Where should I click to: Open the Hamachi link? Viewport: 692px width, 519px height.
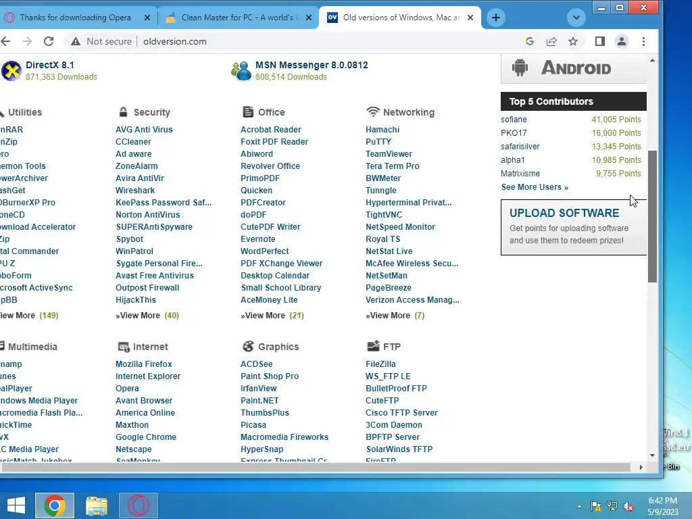382,129
